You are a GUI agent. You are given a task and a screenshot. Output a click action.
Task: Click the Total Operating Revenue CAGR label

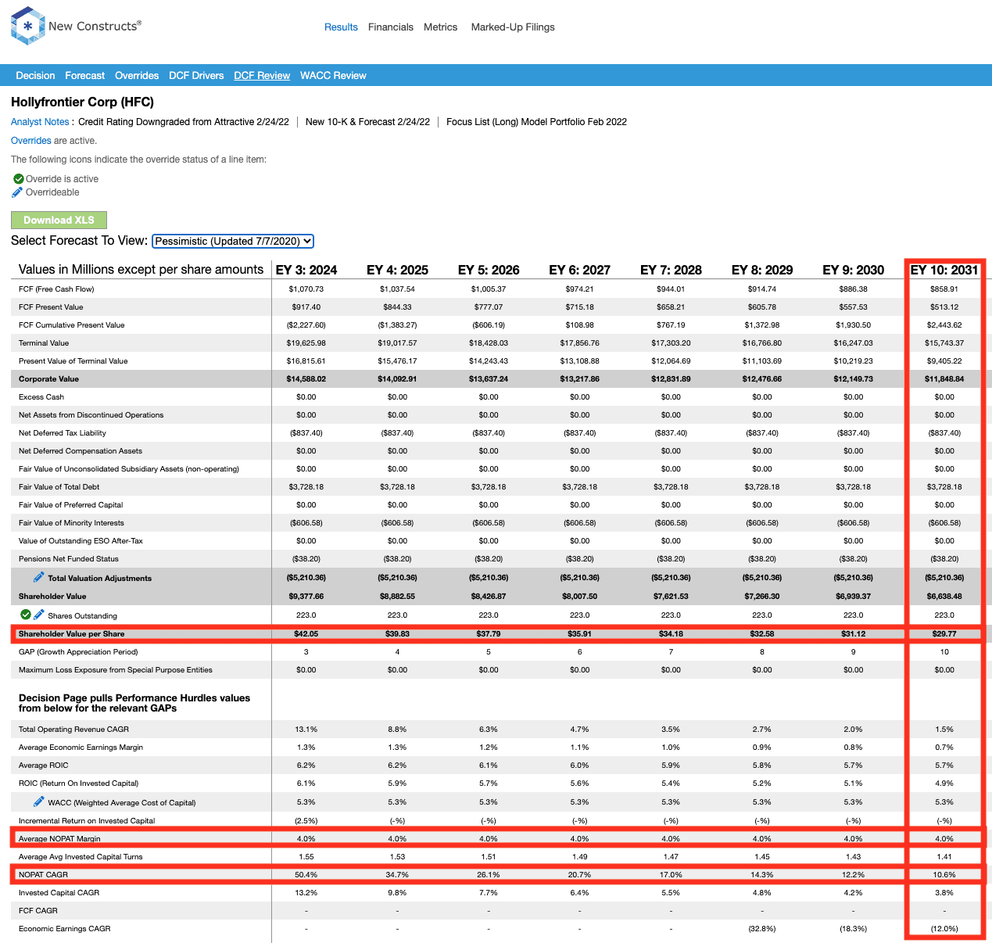click(x=73, y=730)
